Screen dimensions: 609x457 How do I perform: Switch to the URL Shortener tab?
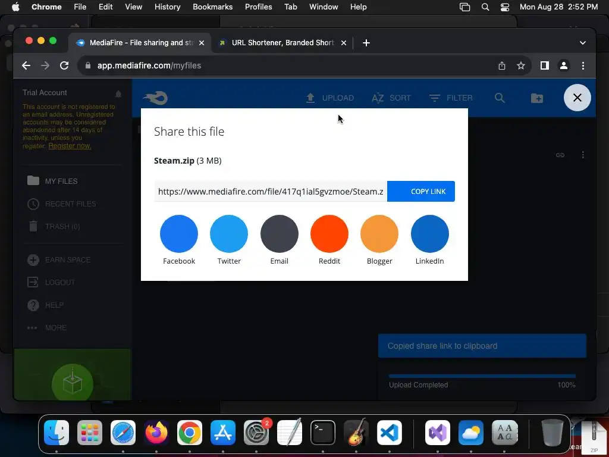[x=282, y=43]
